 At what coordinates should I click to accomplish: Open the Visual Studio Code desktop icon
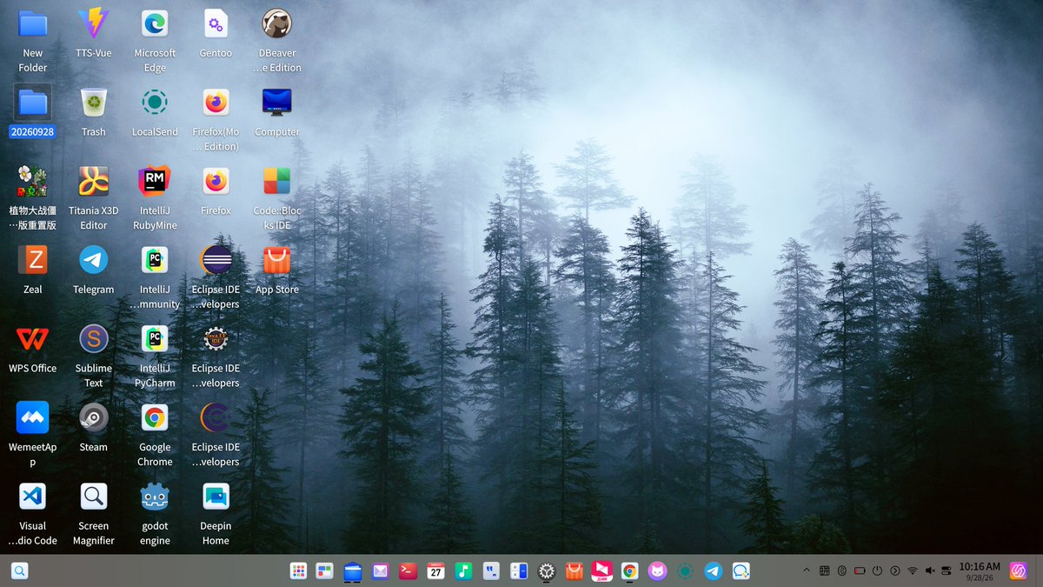32,496
